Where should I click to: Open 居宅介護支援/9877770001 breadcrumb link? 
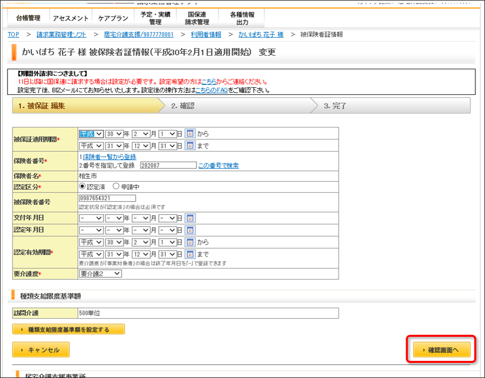pyautogui.click(x=139, y=35)
